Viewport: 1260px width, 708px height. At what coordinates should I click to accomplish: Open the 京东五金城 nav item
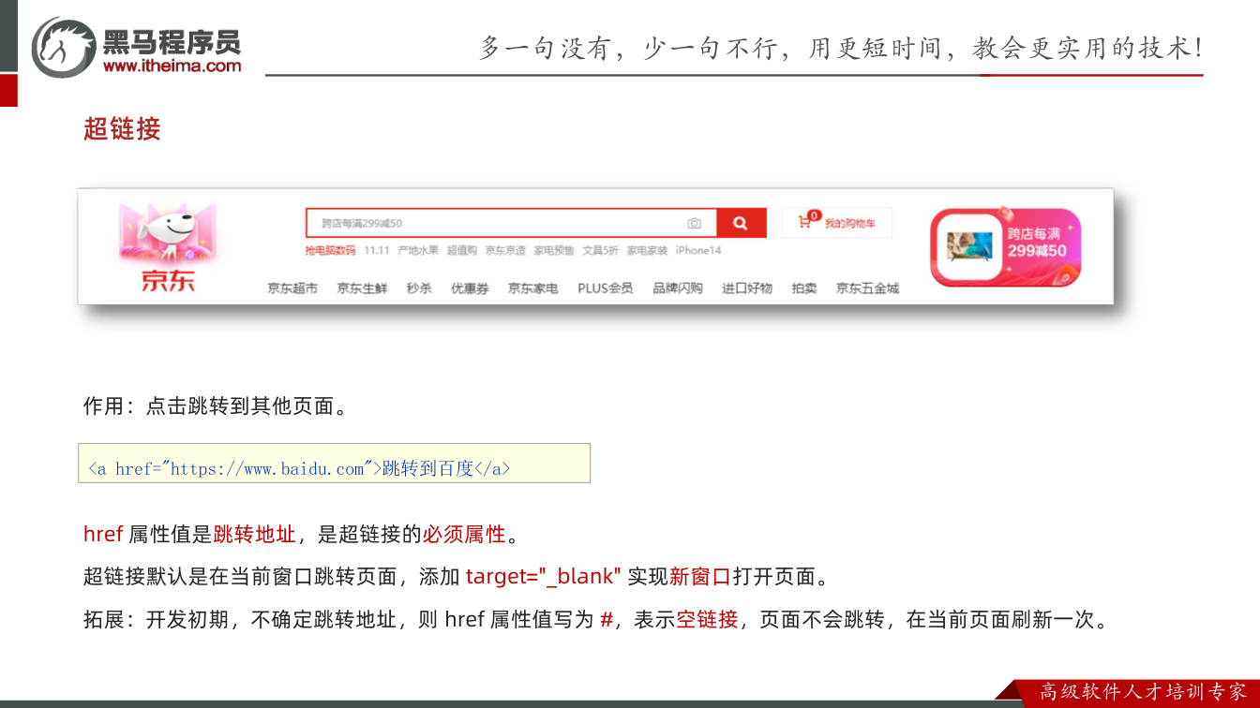pos(867,288)
